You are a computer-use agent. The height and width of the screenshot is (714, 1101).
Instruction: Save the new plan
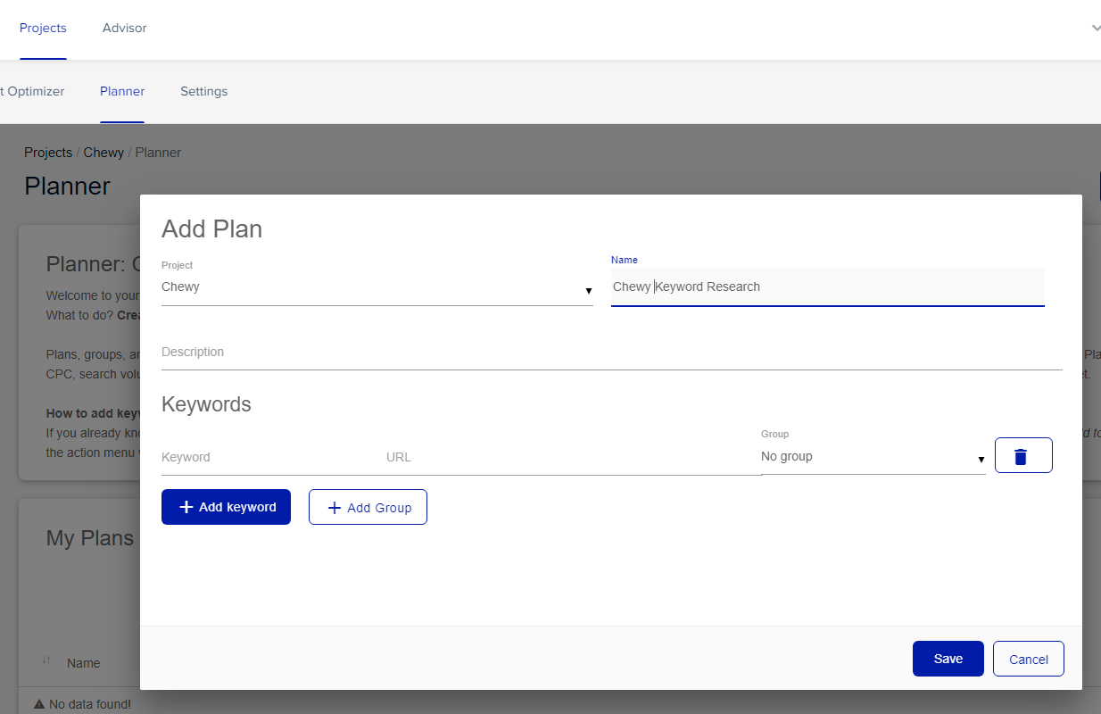click(948, 659)
